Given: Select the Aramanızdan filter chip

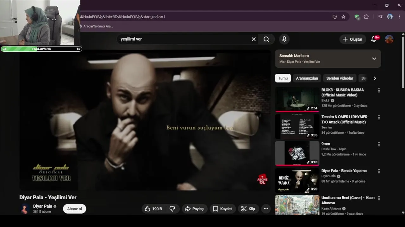Looking at the screenshot, I should 307,78.
